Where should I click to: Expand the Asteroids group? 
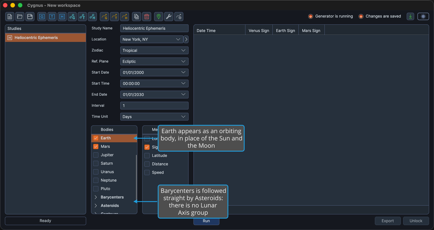pyautogui.click(x=96, y=206)
